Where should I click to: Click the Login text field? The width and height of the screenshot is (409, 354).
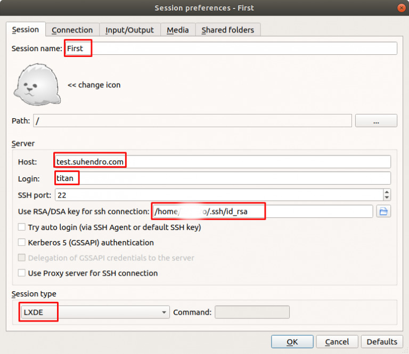[223, 178]
